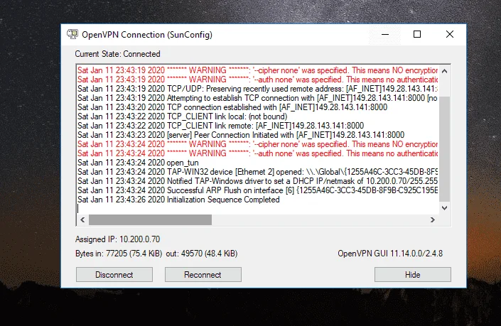The image size is (501, 326).
Task: Click the Disconnect button
Action: [114, 275]
